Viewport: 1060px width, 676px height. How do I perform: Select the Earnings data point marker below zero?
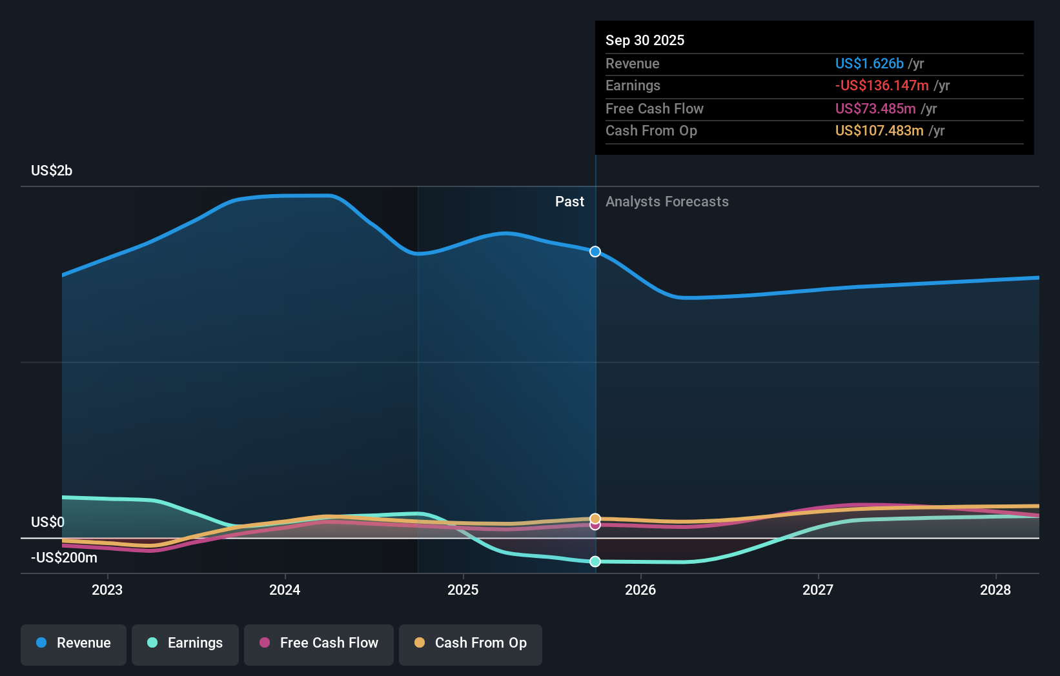coord(595,561)
